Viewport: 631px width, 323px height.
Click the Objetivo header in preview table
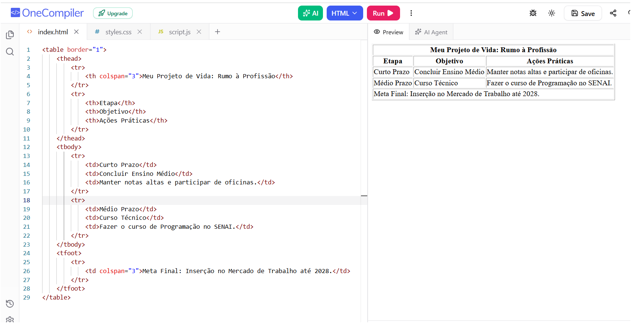tap(449, 61)
